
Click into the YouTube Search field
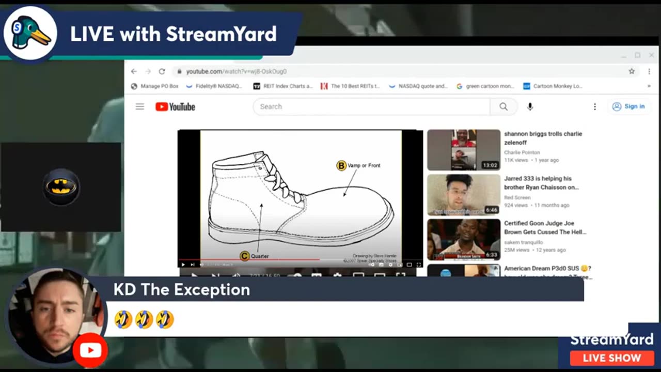(371, 106)
